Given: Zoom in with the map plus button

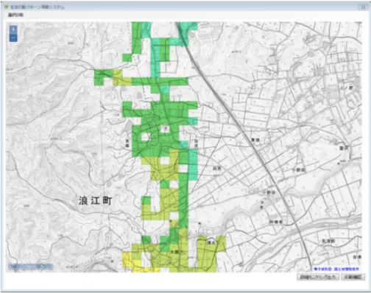Looking at the screenshot, I should (x=13, y=29).
